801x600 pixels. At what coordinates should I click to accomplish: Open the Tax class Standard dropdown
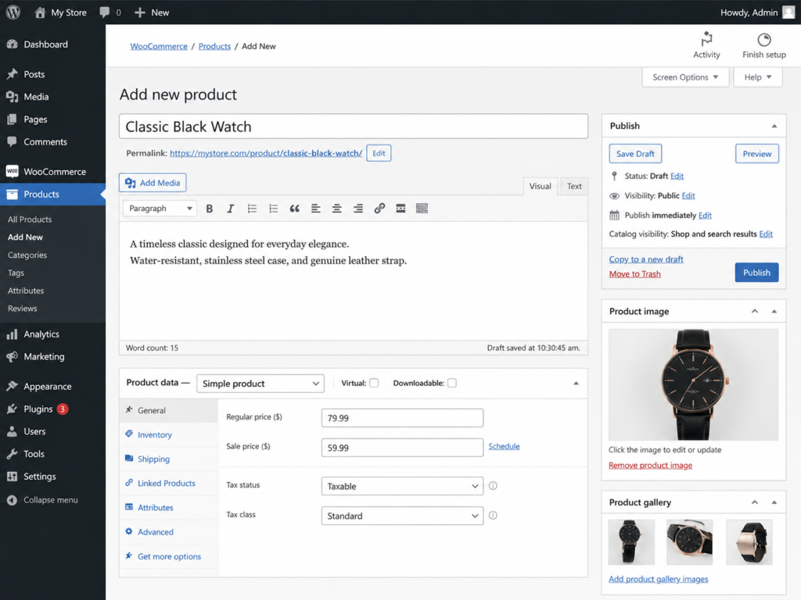click(x=402, y=516)
